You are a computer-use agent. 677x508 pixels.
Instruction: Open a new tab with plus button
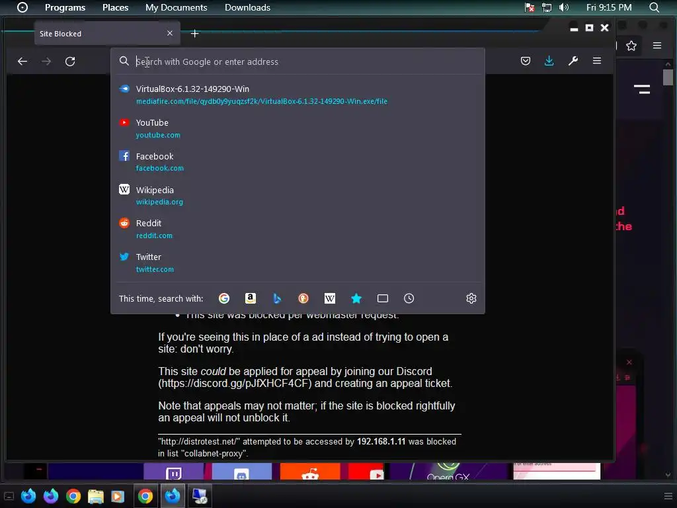tap(195, 34)
